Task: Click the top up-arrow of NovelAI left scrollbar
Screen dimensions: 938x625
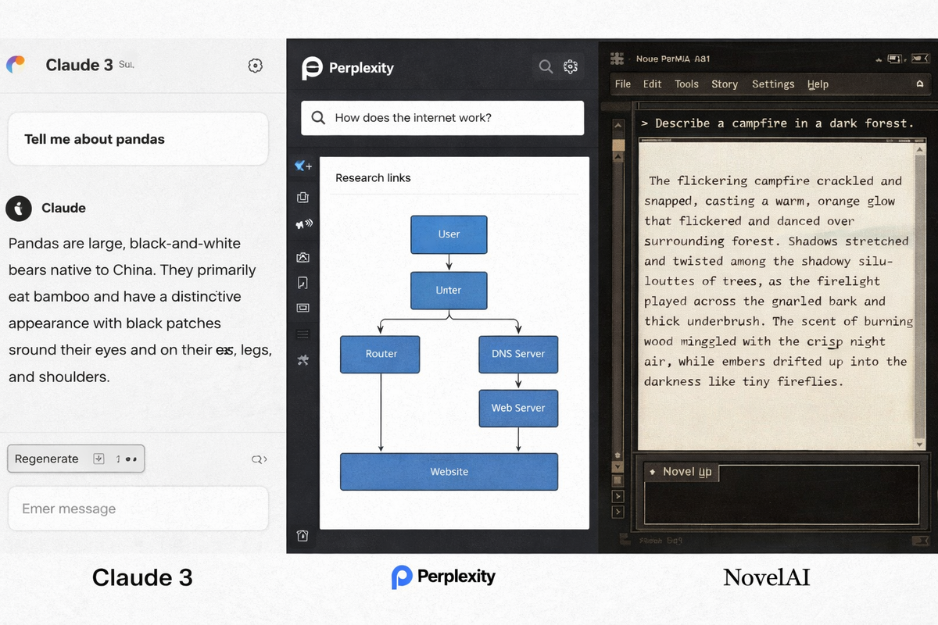Action: [618, 126]
